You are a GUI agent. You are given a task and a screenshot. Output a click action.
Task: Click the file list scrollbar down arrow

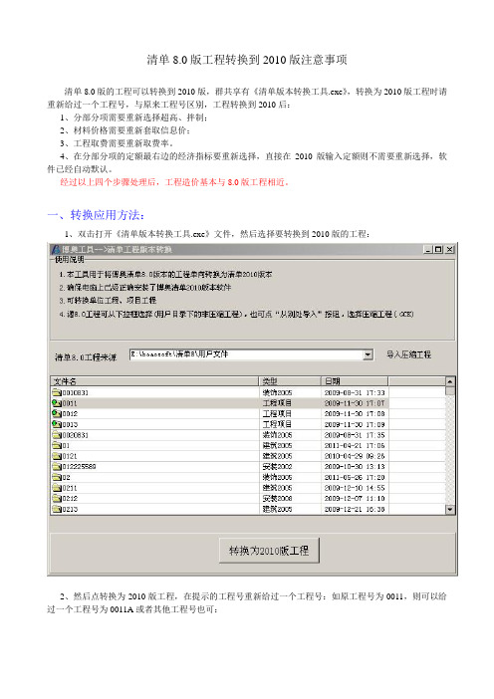coord(450,509)
